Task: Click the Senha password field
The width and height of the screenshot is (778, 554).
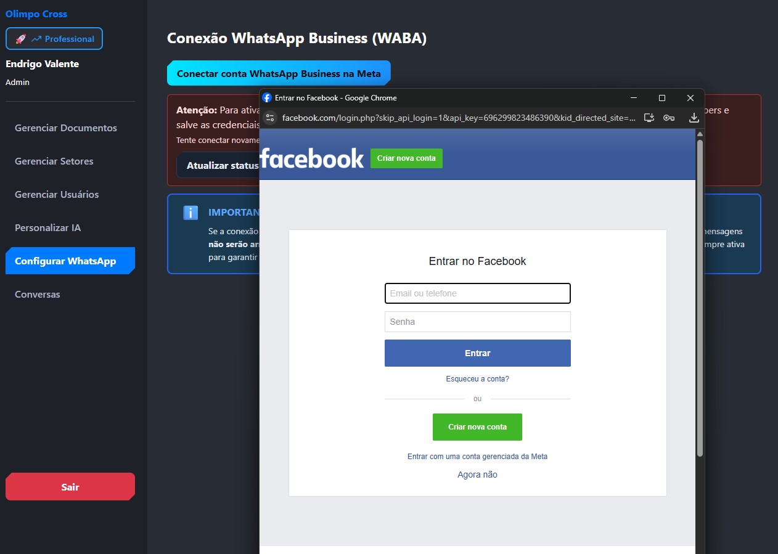Action: (478, 322)
